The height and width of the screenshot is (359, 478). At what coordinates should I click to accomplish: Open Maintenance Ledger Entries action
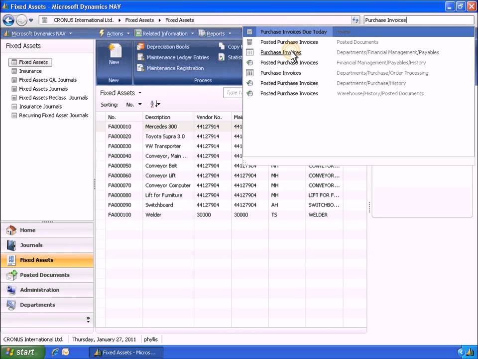click(173, 57)
